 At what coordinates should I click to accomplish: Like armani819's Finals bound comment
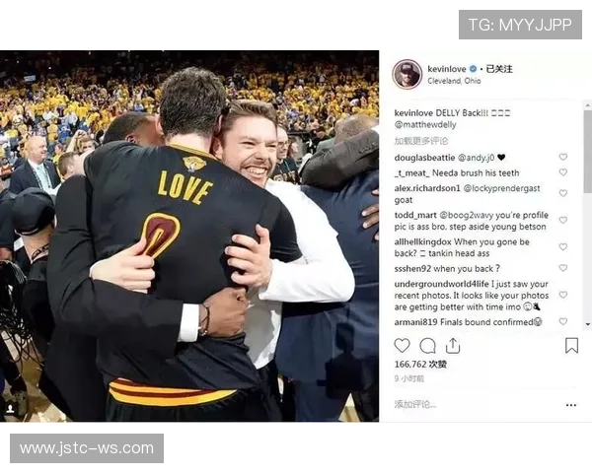(x=563, y=321)
